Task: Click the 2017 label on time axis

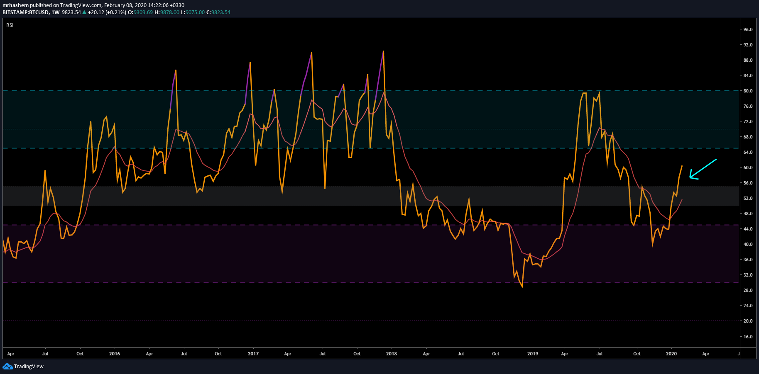Action: (x=253, y=354)
